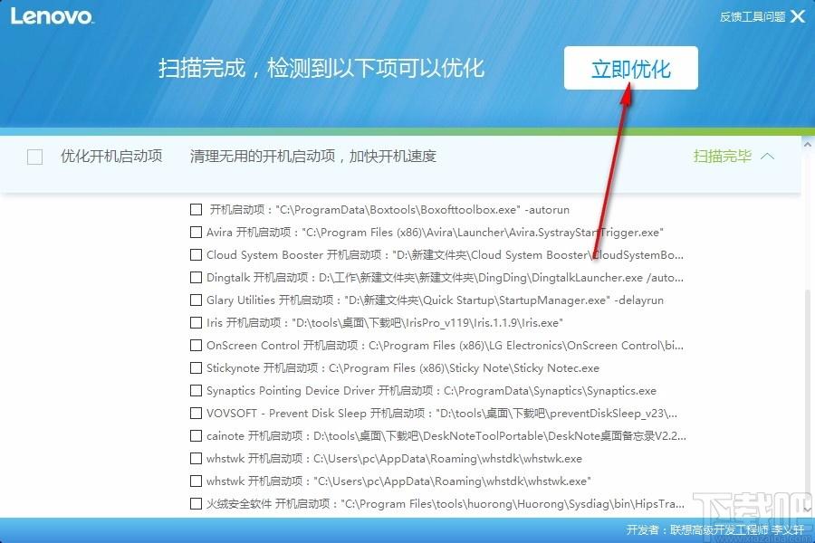
Task: Click the VOVSOFT preventDiskSleep entry text
Action: click(x=442, y=413)
